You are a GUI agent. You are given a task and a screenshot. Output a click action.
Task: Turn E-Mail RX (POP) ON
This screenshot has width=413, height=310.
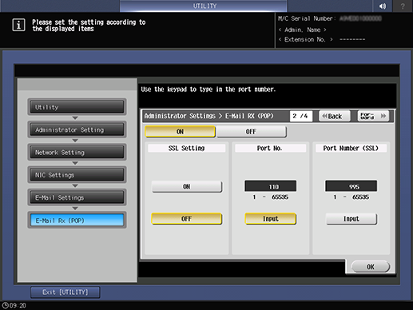pos(180,132)
